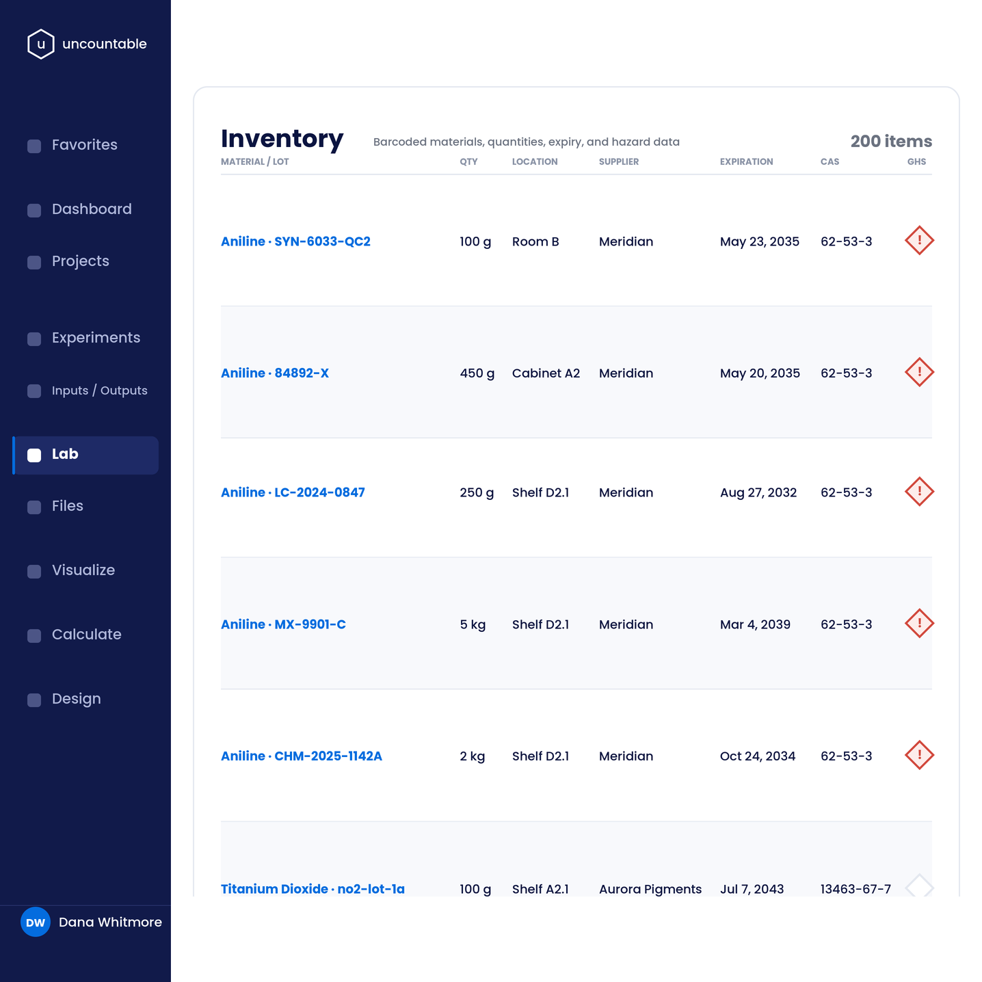
Task: Click the Uncountable hexagon logo icon
Action: [x=41, y=44]
